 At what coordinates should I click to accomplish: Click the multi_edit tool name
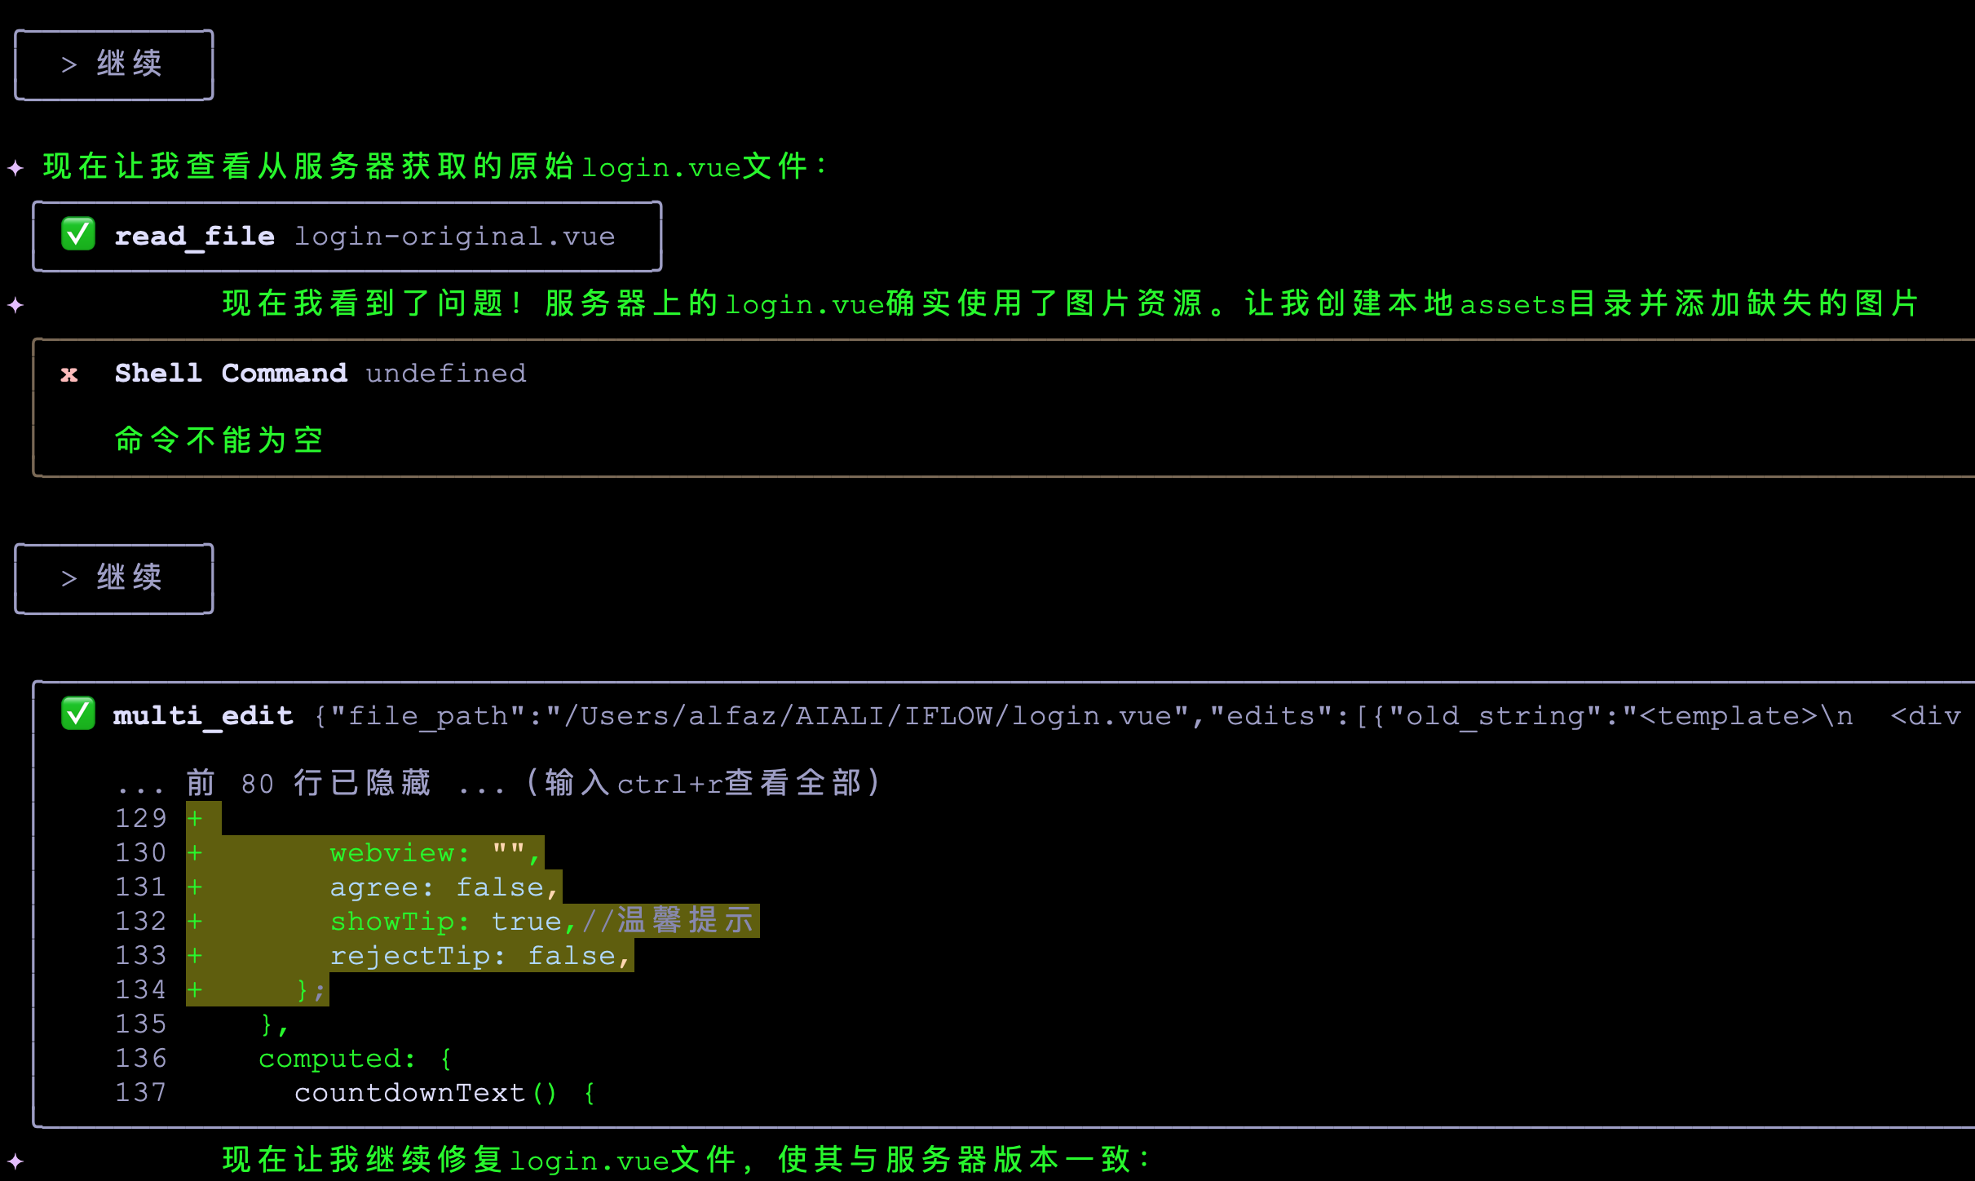203,715
